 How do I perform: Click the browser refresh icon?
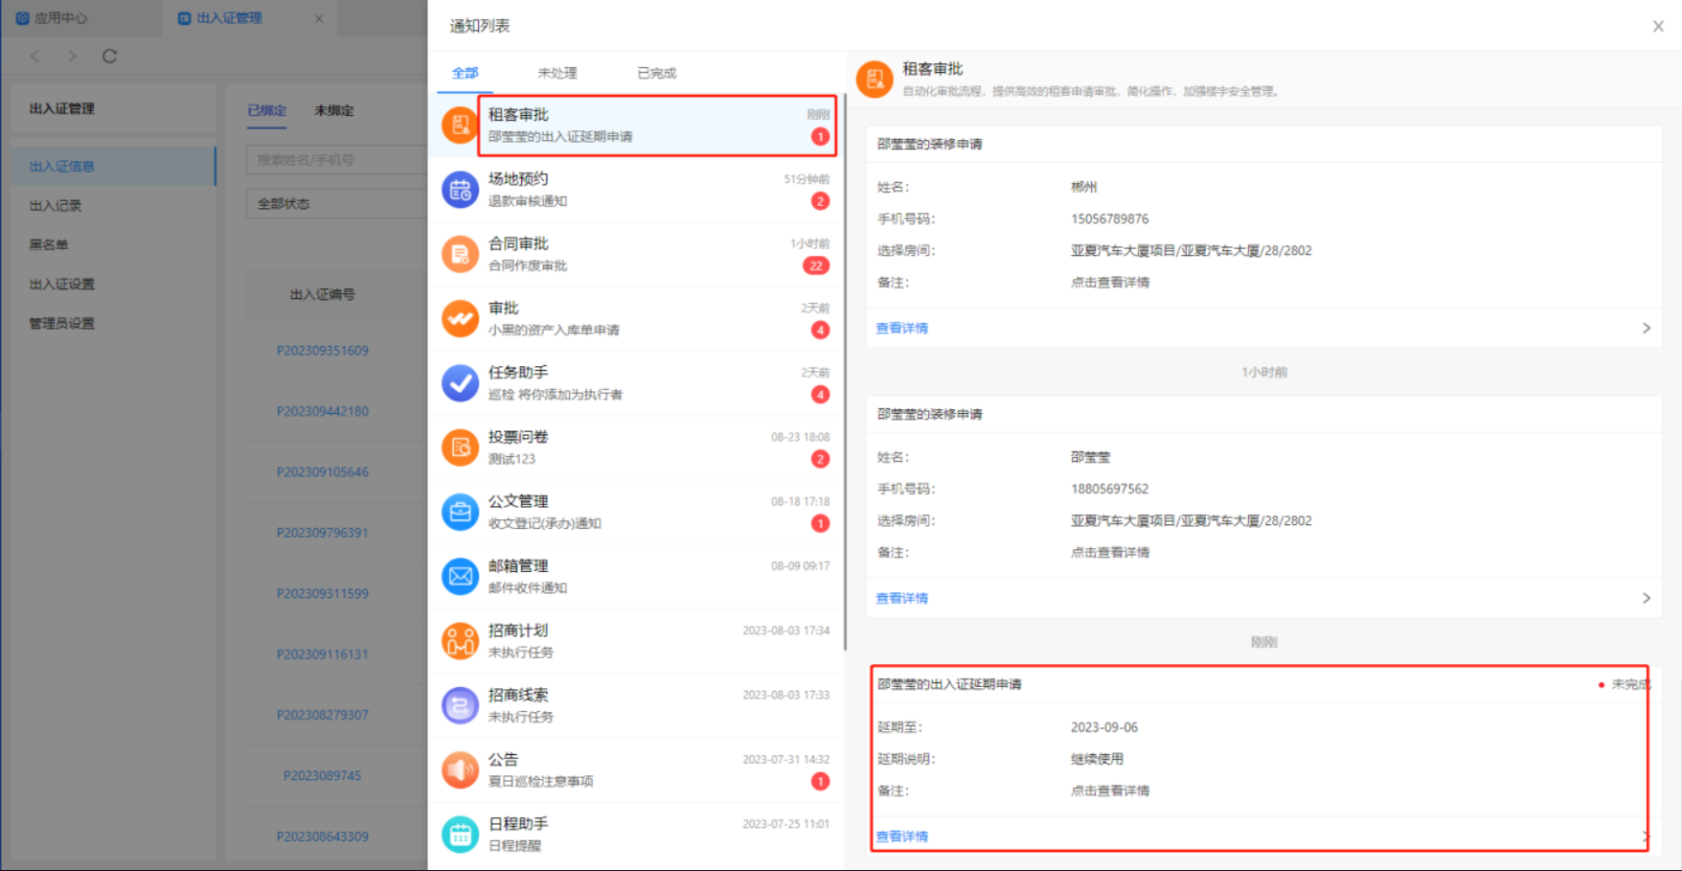109,57
